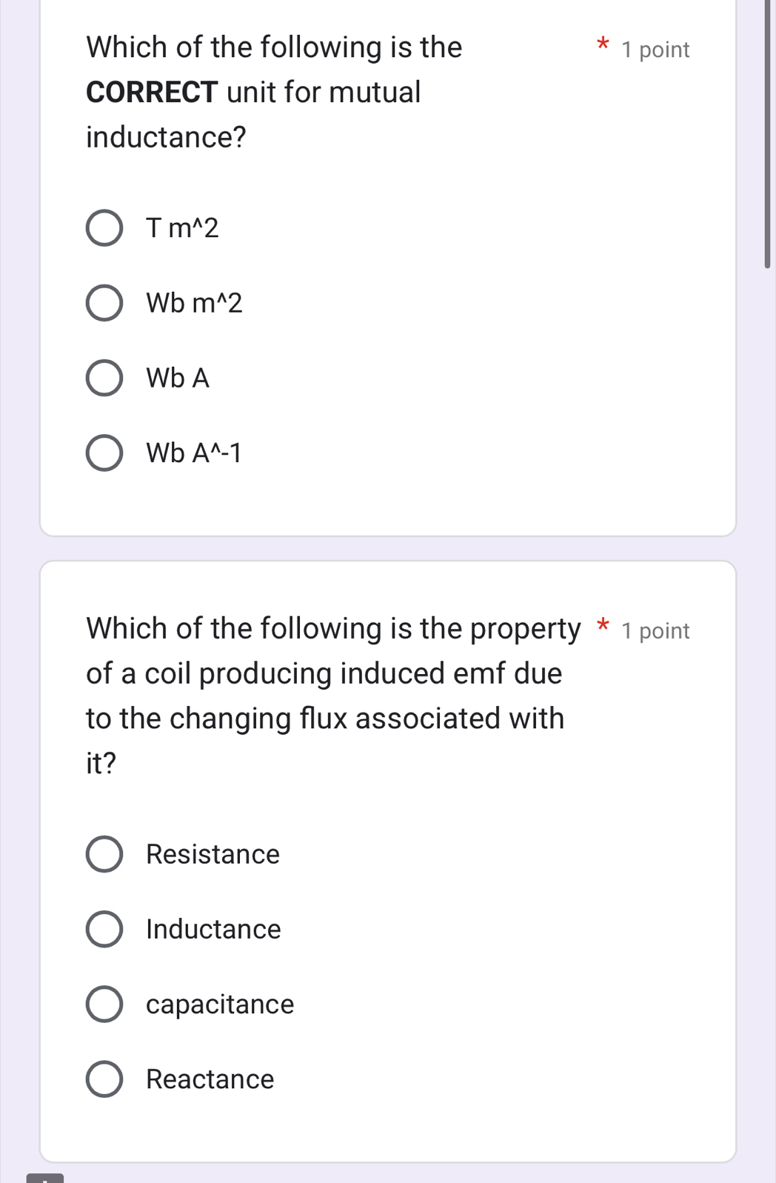Click the red asterisk on the first question

tap(601, 46)
